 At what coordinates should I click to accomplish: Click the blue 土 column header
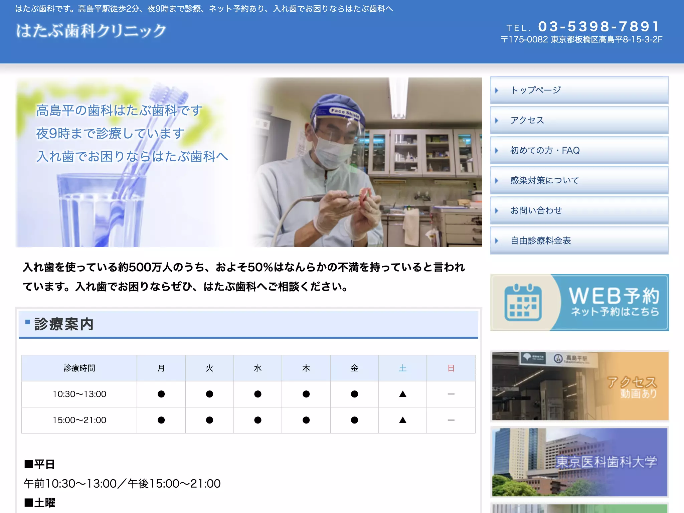coord(402,368)
